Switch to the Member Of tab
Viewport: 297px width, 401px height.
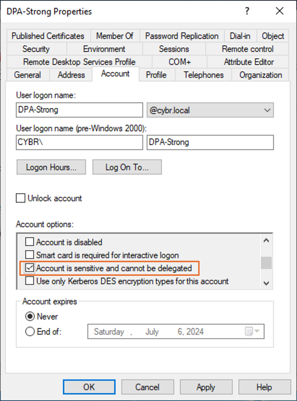[x=114, y=36]
